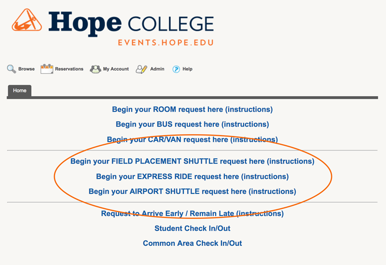Open Common Area Check In/Out link
This screenshot has height=265, width=386.
tap(192, 243)
